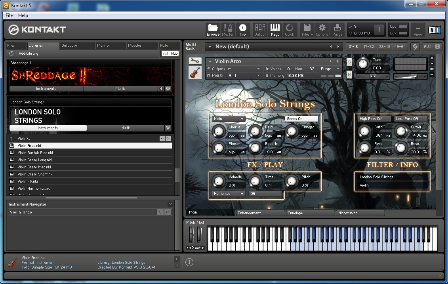The width and height of the screenshot is (448, 284).
Task: Click the NI logo icon
Action: click(434, 30)
